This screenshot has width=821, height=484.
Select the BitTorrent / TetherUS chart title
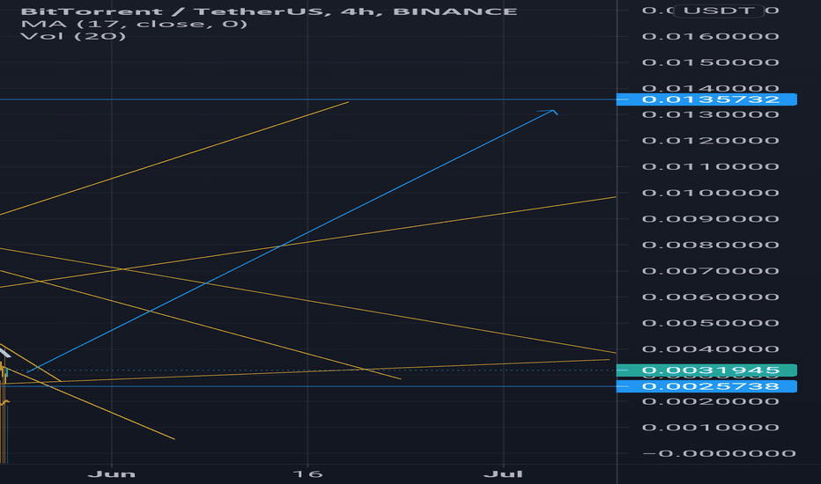point(269,11)
